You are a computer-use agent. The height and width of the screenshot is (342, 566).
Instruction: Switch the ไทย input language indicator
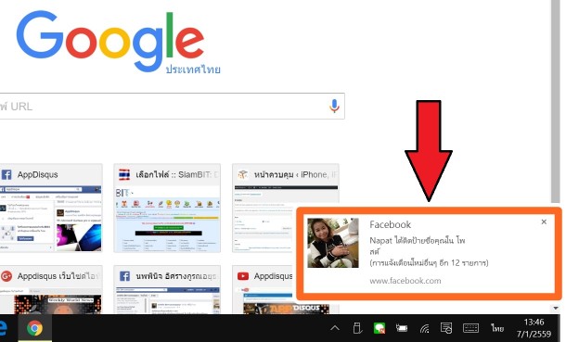click(497, 328)
